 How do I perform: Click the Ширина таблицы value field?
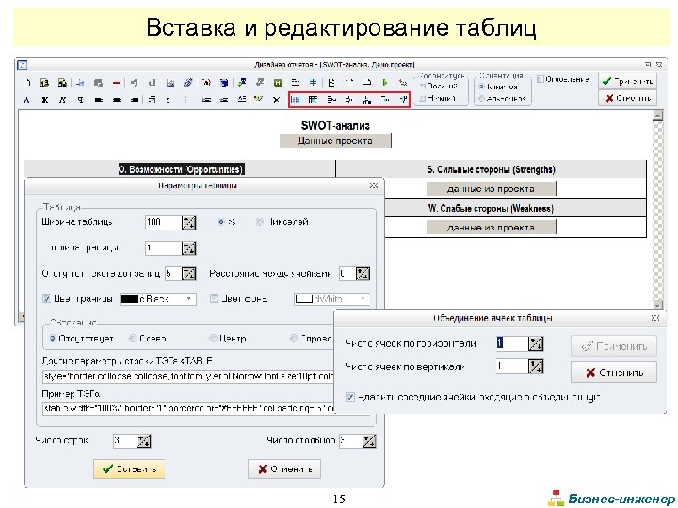pyautogui.click(x=163, y=222)
